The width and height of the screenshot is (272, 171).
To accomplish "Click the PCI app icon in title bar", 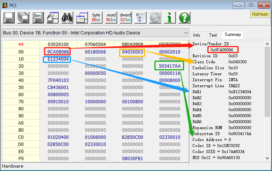I will (x=5, y=5).
